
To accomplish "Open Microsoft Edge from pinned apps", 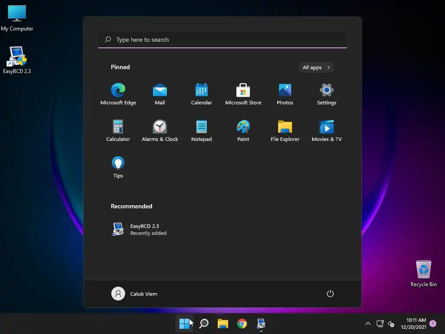I will [x=118, y=94].
